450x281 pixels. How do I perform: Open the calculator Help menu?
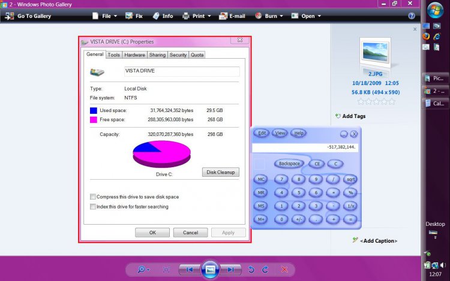[x=298, y=133]
